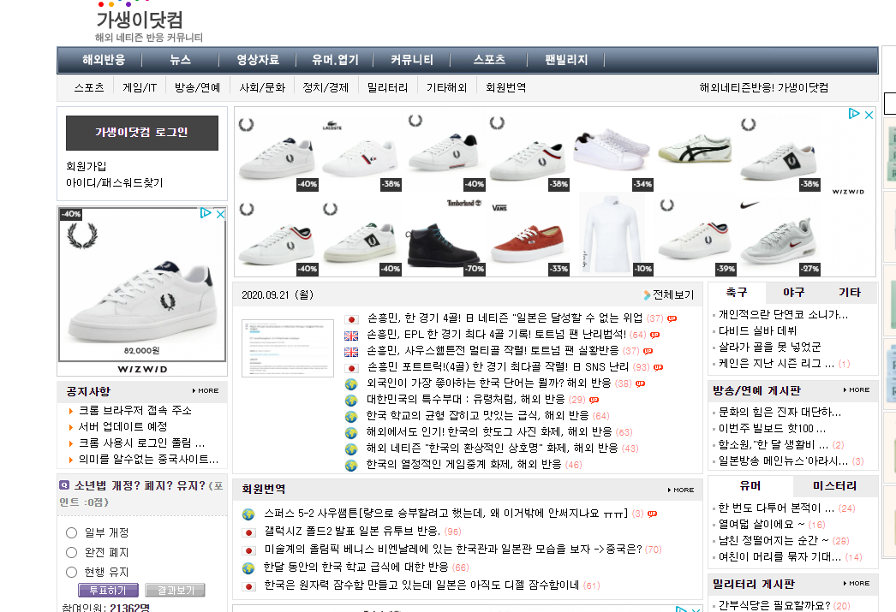Viewport: 896px width, 612px height.
Task: Open 서버 업데이트 예정 notice
Action: (122, 427)
